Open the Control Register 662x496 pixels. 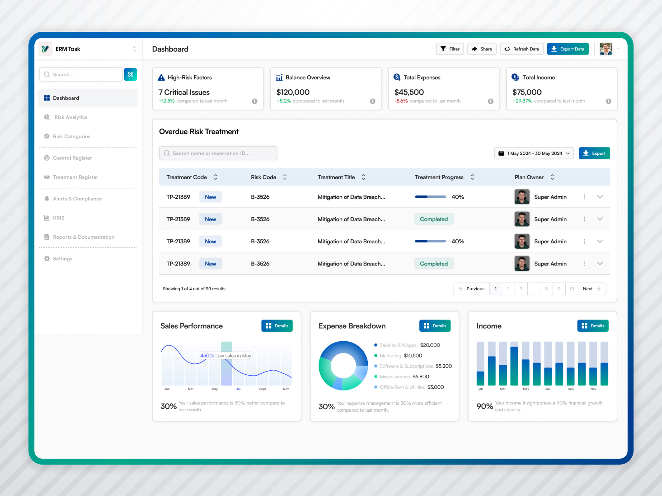pos(72,158)
